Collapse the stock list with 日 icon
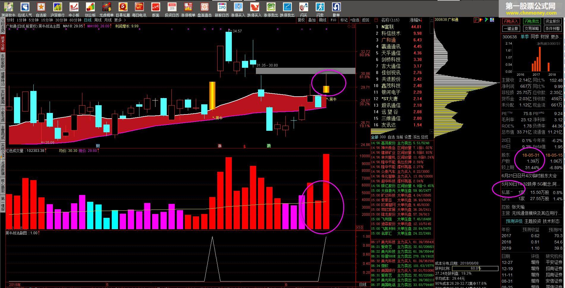This screenshot has height=288, width=565. (376, 20)
